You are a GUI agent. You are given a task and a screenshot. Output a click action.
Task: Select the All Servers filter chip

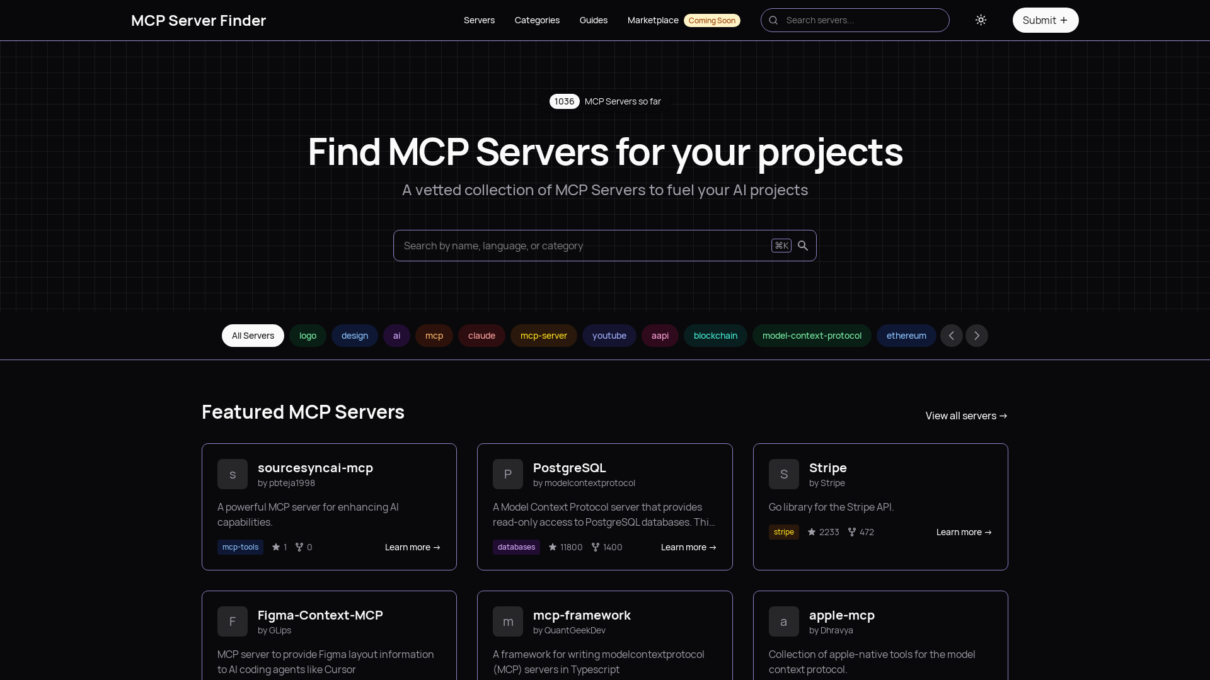[x=253, y=336]
